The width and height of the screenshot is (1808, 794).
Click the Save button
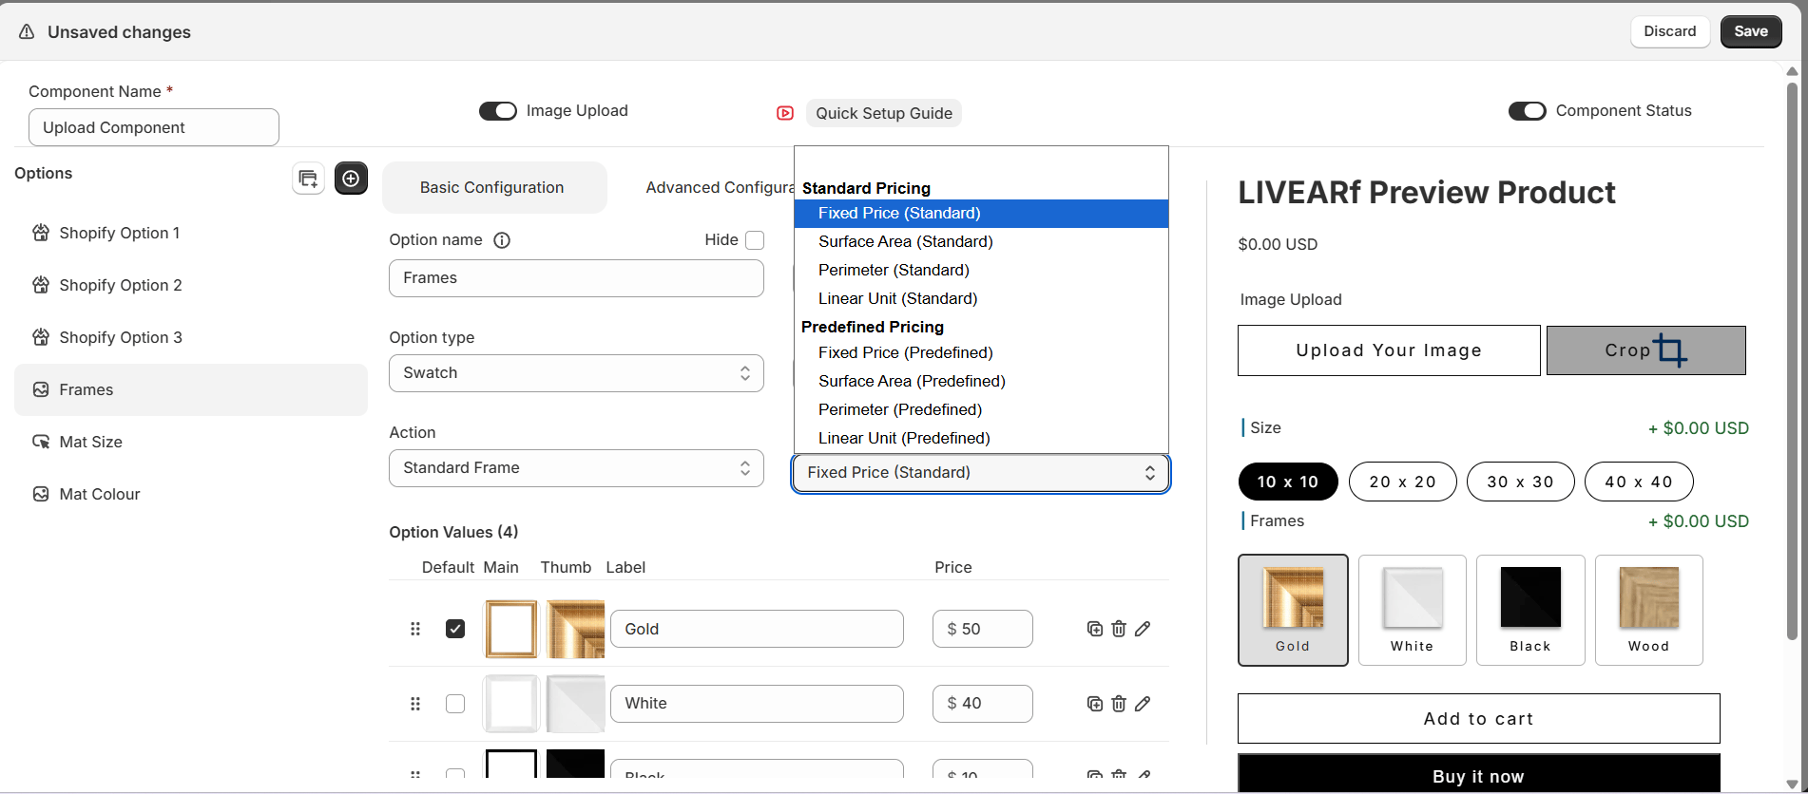click(1751, 31)
